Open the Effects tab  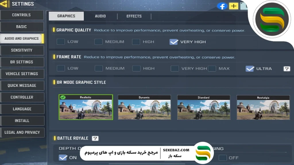(x=134, y=16)
